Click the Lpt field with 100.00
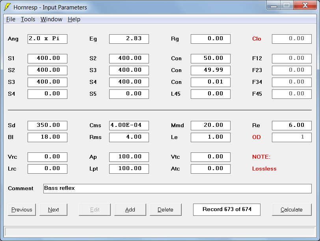Image resolution: width=320 pixels, height=241 pixels. click(x=129, y=169)
